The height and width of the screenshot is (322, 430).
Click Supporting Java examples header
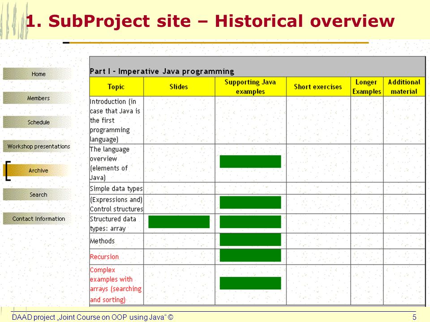pos(250,87)
